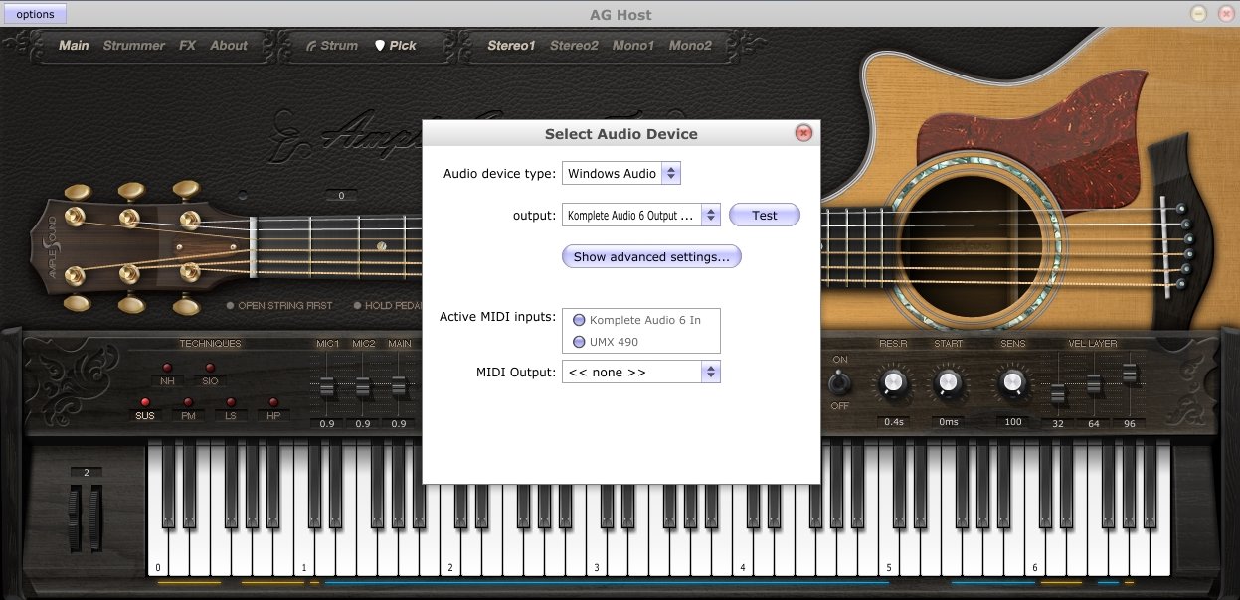This screenshot has height=600, width=1240.
Task: Flip the ON/OFF toggle switch
Action: click(840, 381)
